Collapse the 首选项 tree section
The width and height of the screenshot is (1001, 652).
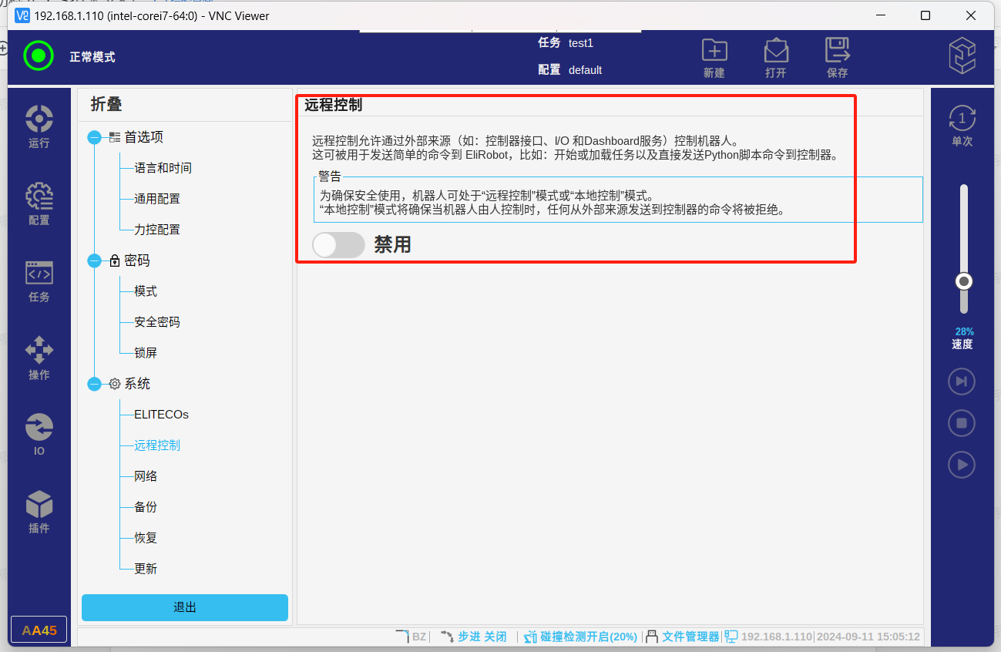click(x=95, y=137)
